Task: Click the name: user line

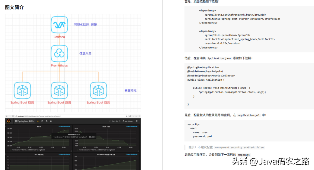Action: coord(200,132)
